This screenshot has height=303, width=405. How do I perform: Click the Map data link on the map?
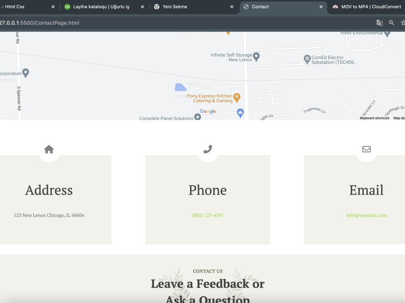click(x=399, y=118)
